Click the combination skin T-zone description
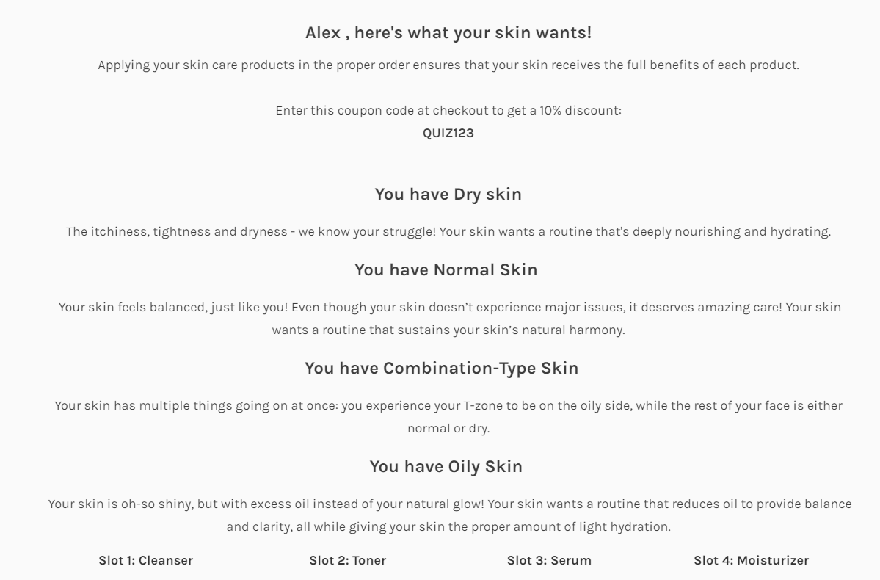 tap(448, 416)
